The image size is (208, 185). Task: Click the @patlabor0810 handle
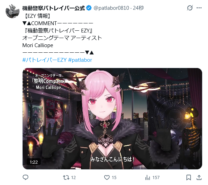pyautogui.click(x=111, y=8)
